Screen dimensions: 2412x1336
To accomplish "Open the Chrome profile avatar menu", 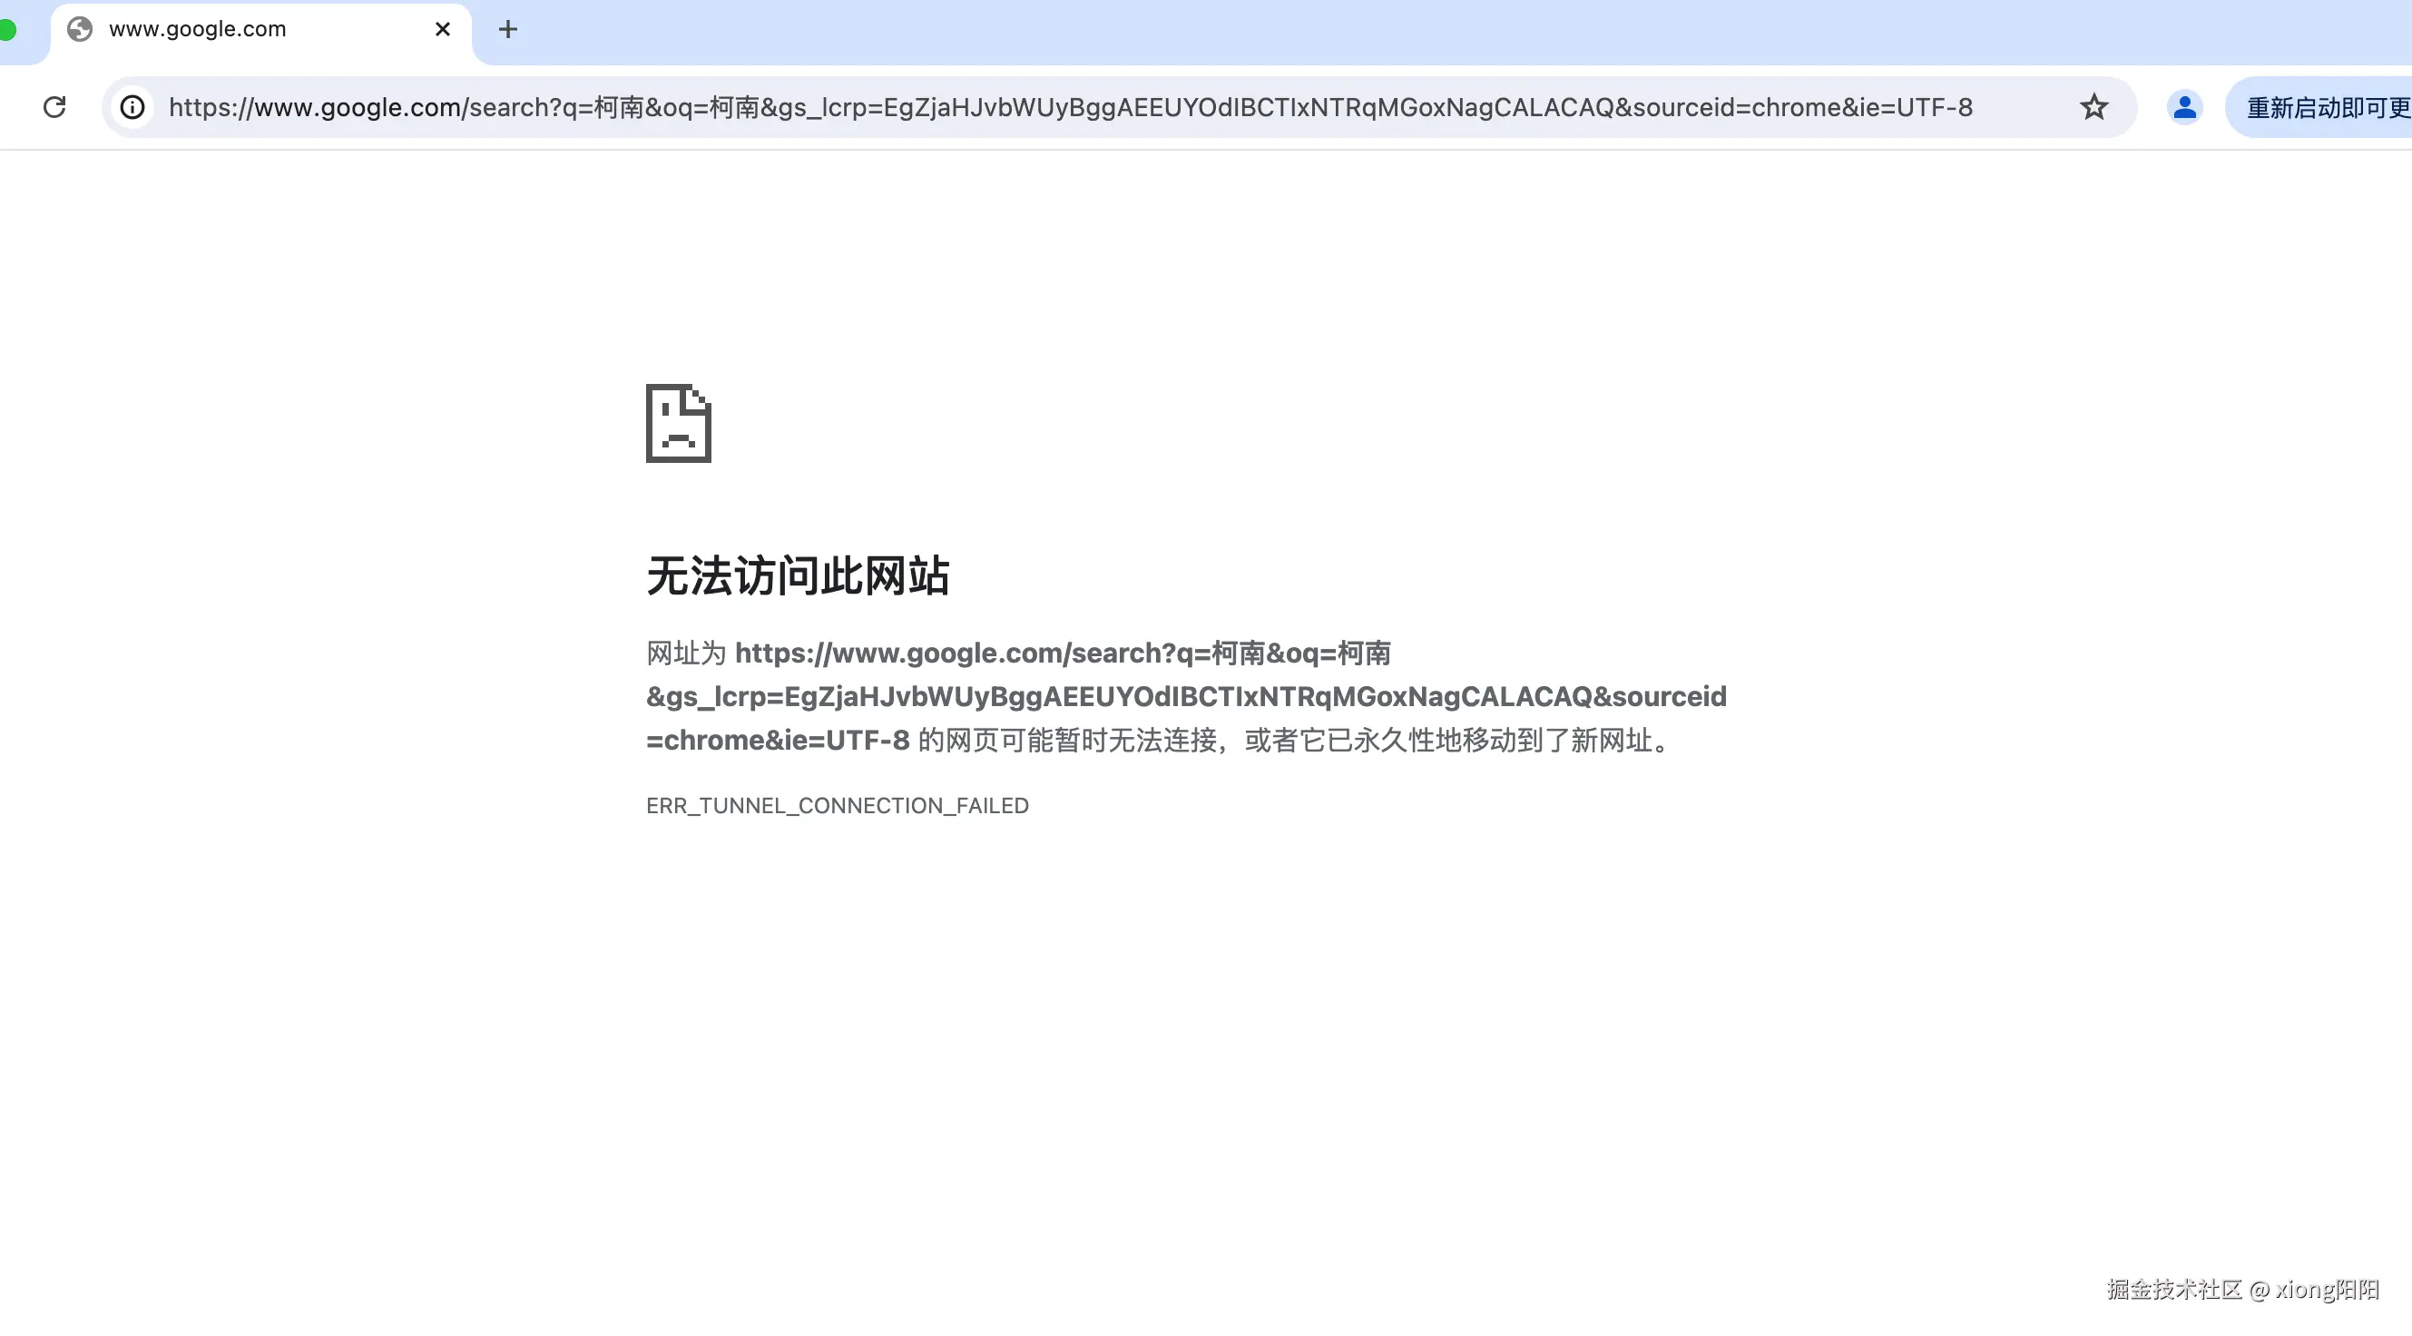I will [x=2183, y=107].
